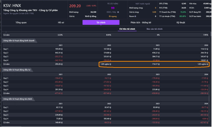Viewport: 212px width, 128px height.
Task: Select the Tài chính tab
Action: 101,23
